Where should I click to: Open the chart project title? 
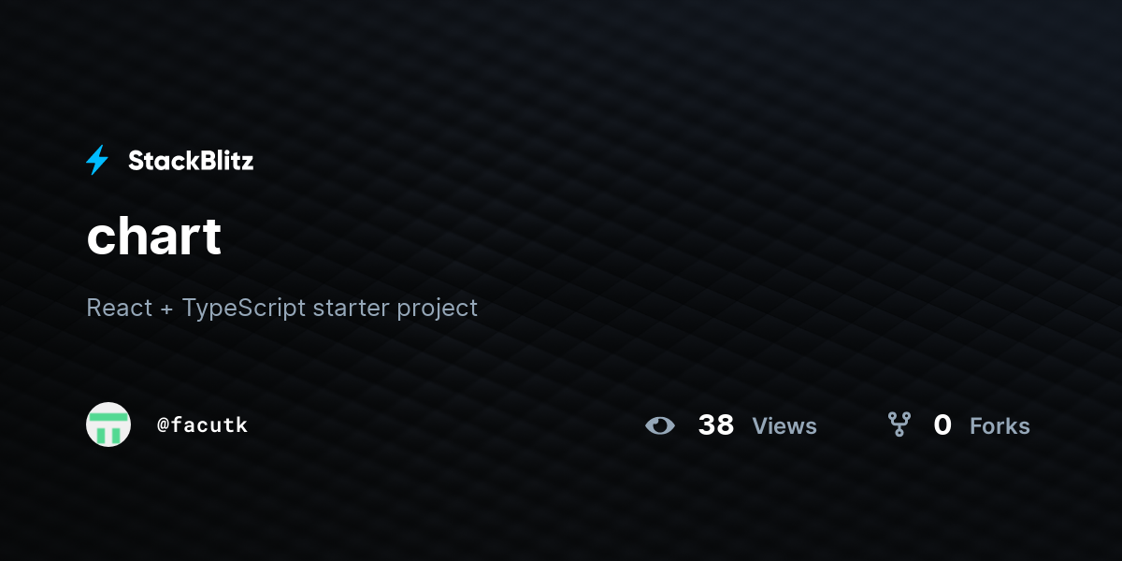point(153,236)
